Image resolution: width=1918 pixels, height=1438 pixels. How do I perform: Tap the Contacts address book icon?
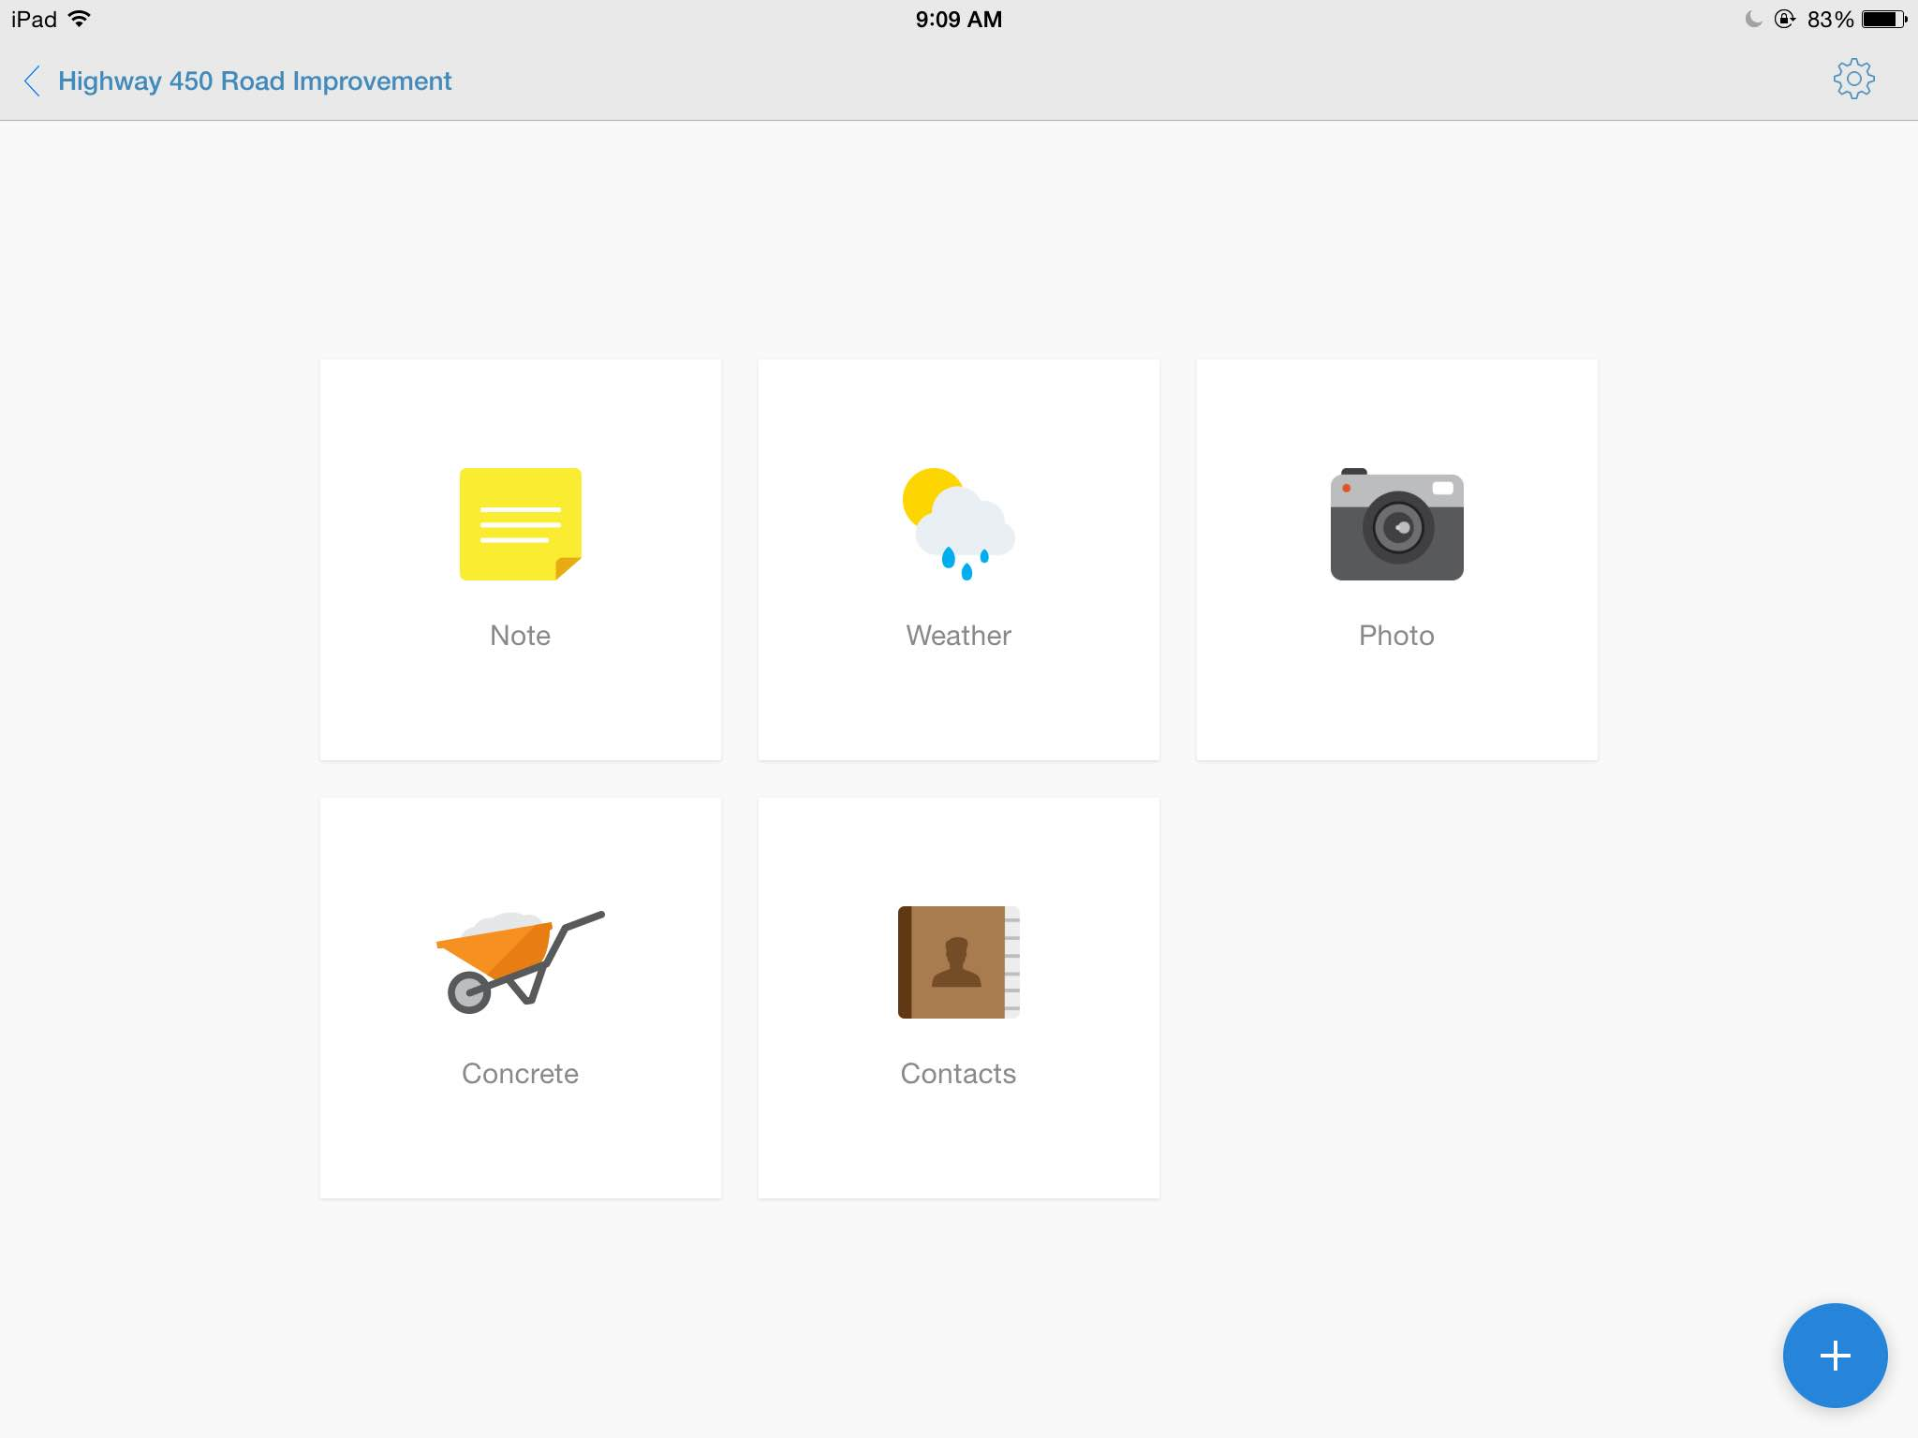point(958,961)
